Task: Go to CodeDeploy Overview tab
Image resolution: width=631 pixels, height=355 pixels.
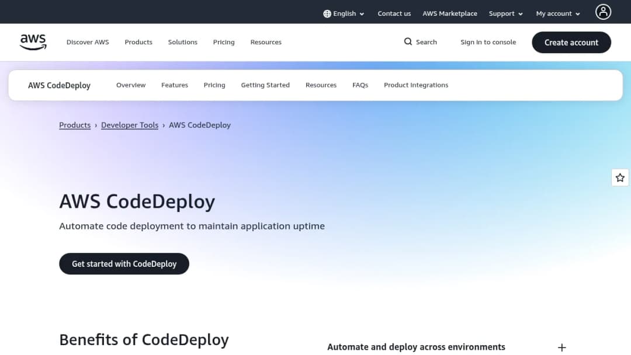Action: click(131, 85)
